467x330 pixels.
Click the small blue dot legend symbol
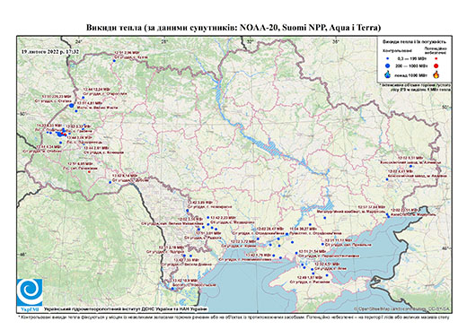coord(388,58)
